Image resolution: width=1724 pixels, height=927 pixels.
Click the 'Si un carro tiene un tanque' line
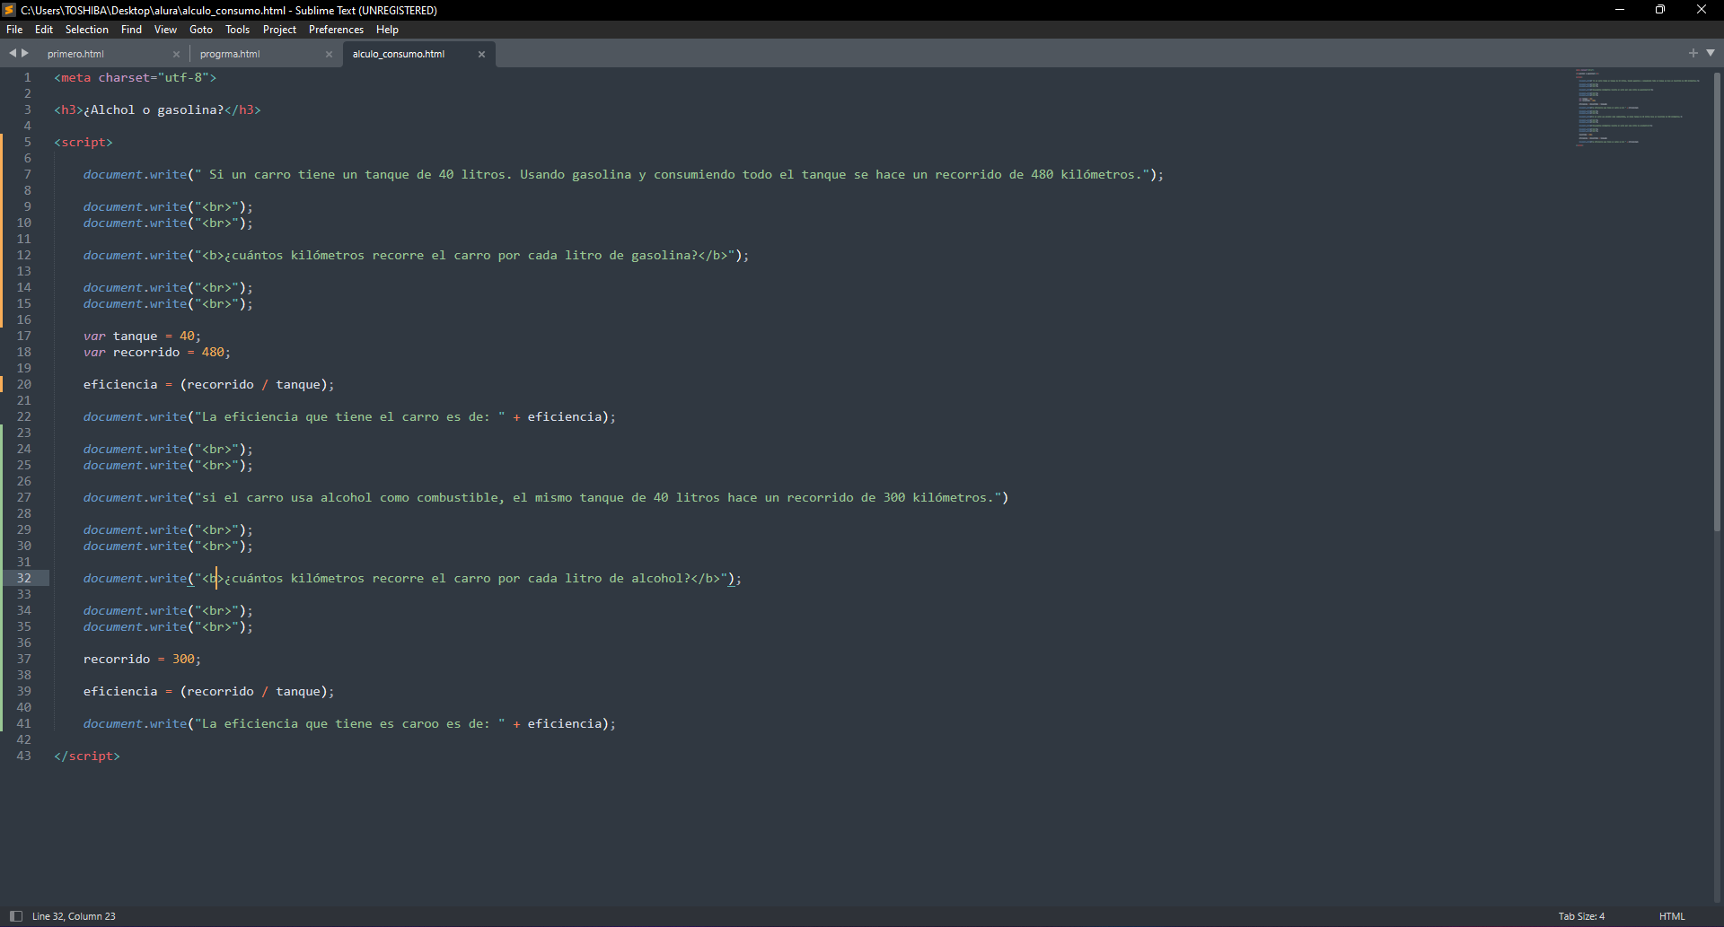(x=623, y=175)
